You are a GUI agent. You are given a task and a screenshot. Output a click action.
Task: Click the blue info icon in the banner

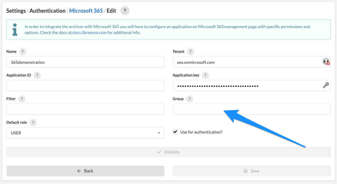[x=15, y=30]
